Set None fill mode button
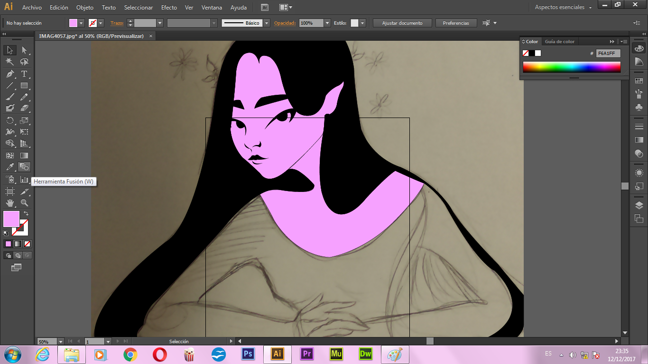 coord(27,244)
